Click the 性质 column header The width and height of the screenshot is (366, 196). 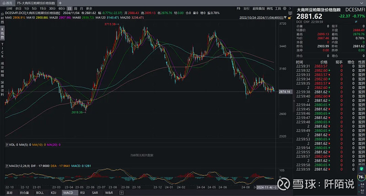(x=361, y=62)
